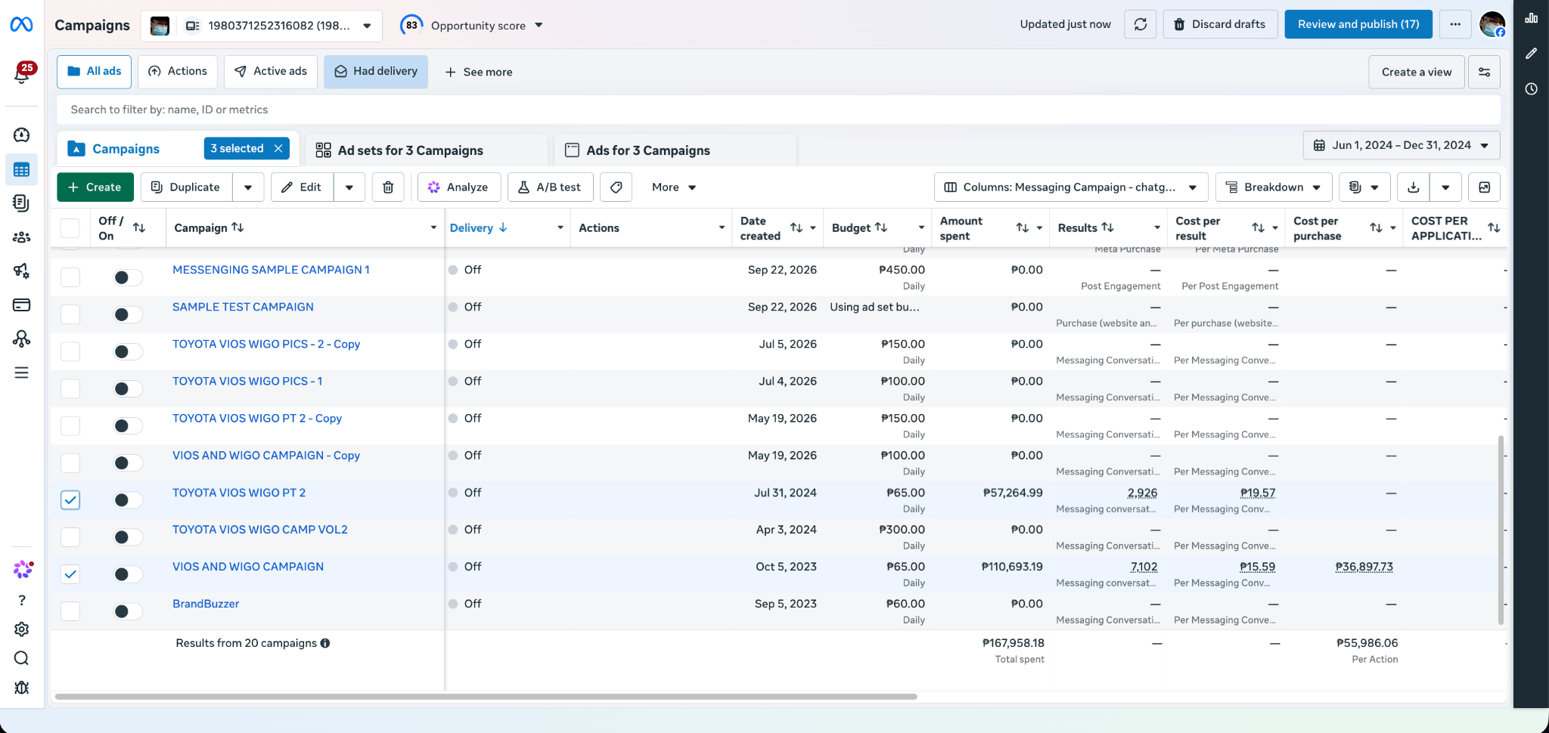Open edit pencil icon in right rail
This screenshot has width=1549, height=733.
pos(1532,54)
